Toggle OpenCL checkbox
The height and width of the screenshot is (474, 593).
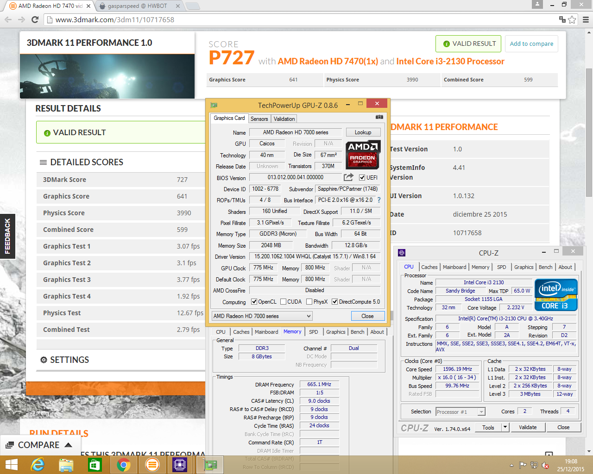click(254, 302)
